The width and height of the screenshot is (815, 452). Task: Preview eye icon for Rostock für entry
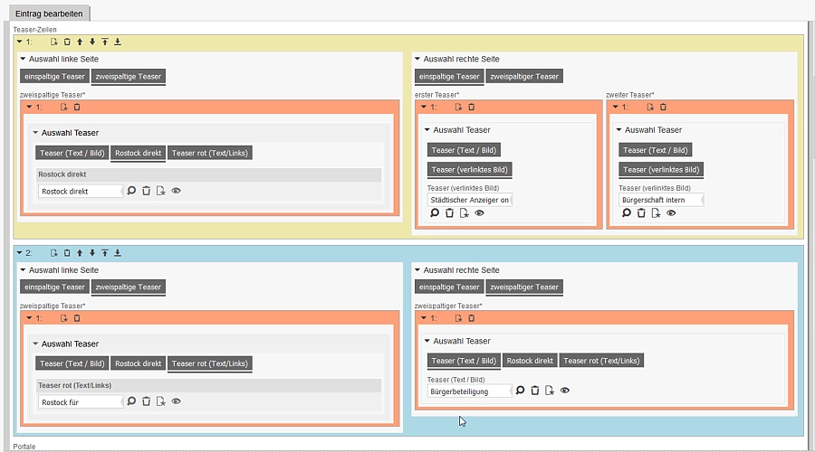point(177,401)
